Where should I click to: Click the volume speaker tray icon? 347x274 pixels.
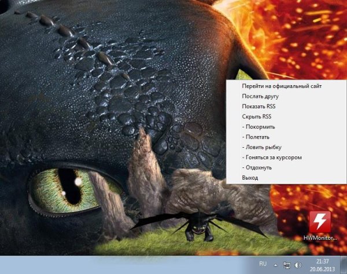click(x=298, y=265)
